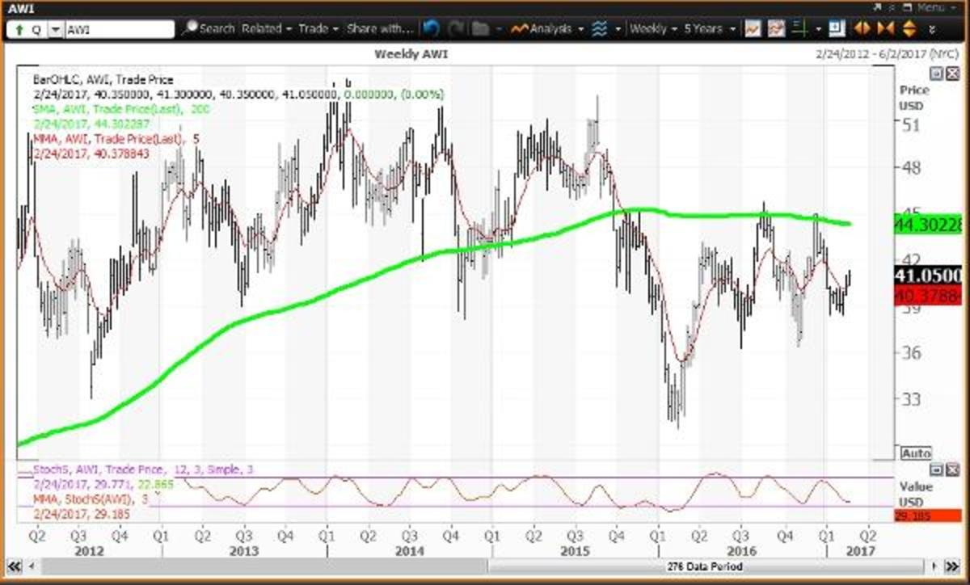Click the first chart-style thumbnail icon
The width and height of the screenshot is (970, 585).
tap(753, 29)
